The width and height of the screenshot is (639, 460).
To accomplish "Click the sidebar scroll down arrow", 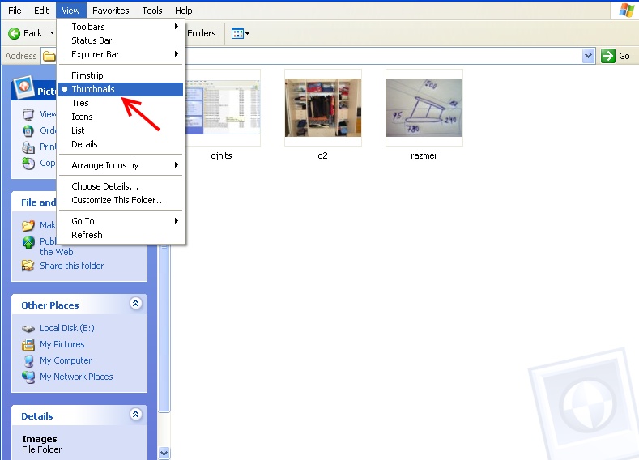I will click(164, 453).
